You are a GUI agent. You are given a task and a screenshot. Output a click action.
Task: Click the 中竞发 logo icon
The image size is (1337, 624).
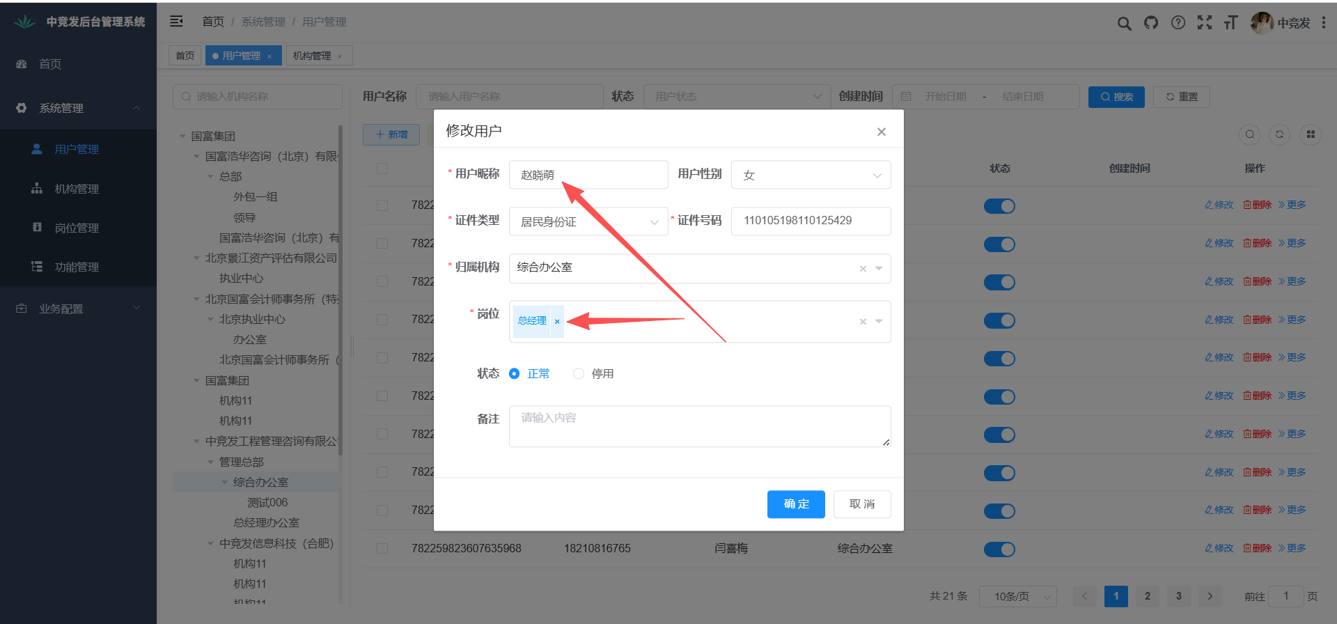tap(24, 22)
